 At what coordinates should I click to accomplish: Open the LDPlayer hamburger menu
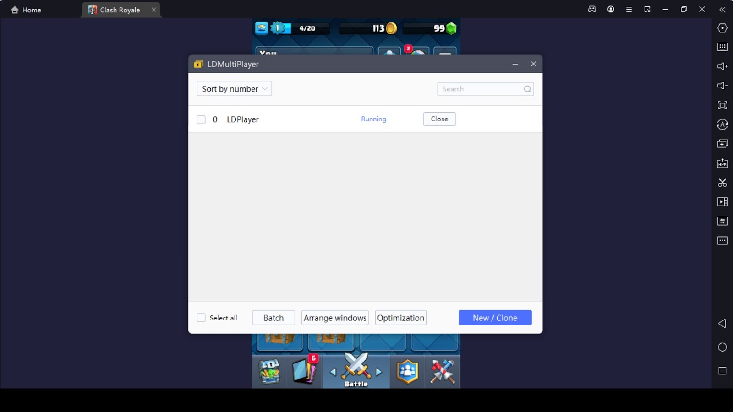click(629, 9)
